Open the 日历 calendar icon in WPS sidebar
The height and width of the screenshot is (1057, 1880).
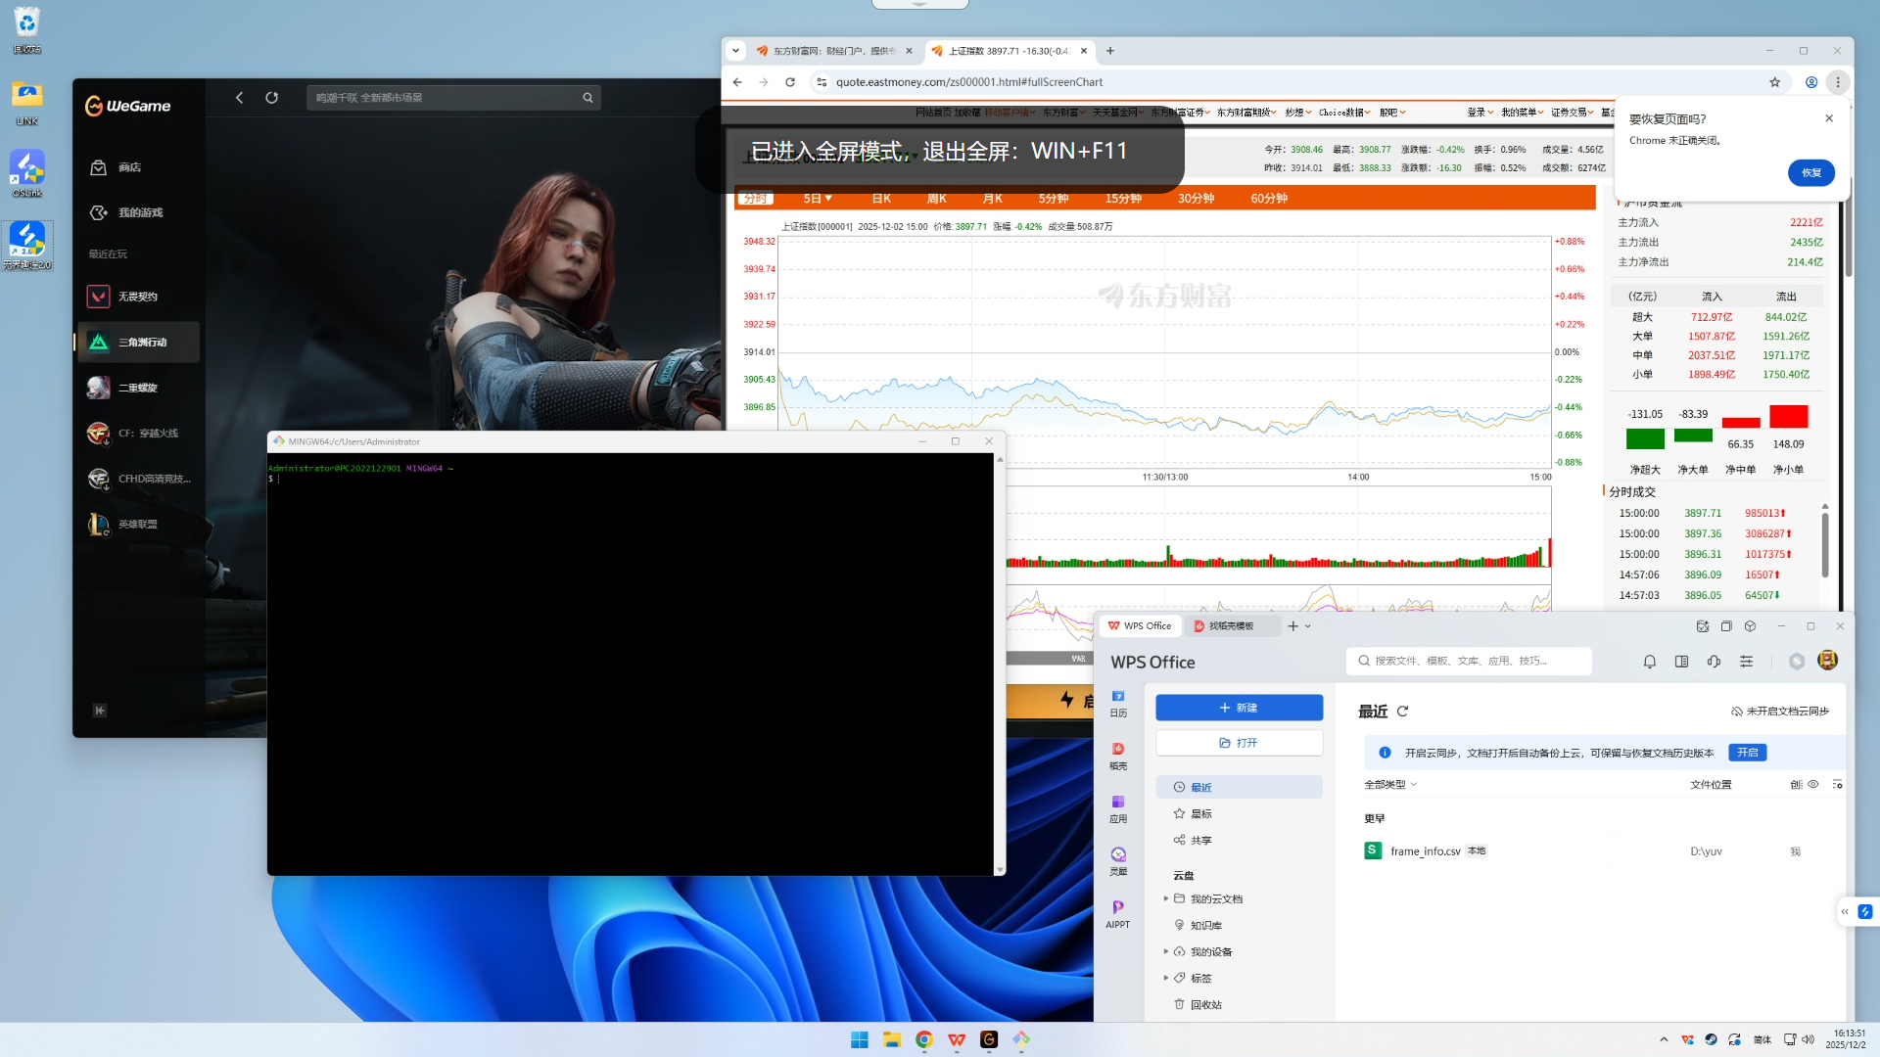tap(1117, 699)
